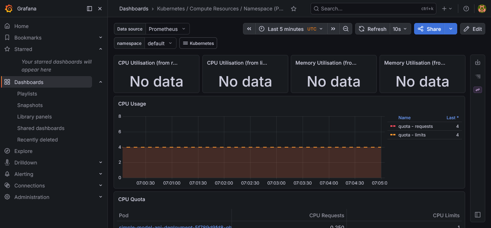Click the CPU Quota panel title
Image resolution: width=491 pixels, height=228 pixels.
point(132,199)
